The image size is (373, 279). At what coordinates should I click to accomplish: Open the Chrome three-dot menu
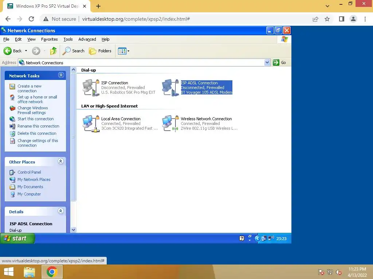pyautogui.click(x=365, y=19)
